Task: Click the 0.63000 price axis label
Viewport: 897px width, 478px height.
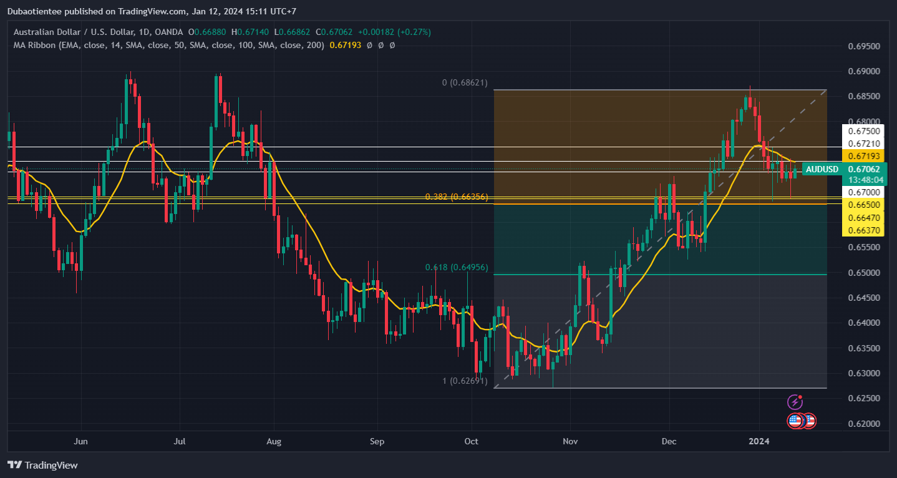Action: pos(863,374)
